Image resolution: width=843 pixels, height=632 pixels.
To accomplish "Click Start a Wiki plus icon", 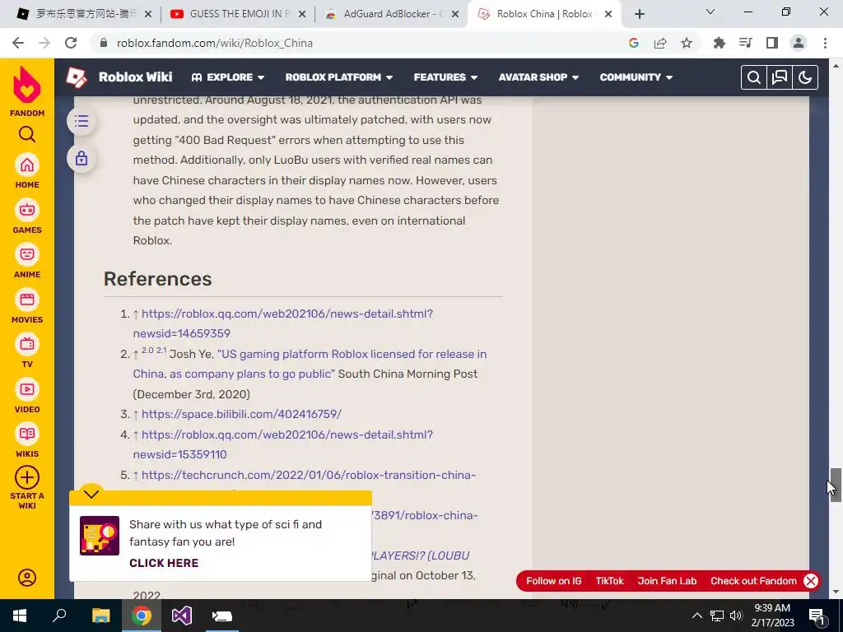I will coord(27,477).
